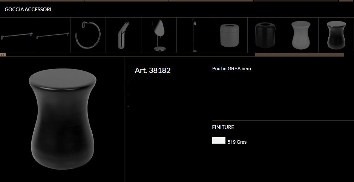Click the scroll-left double arrow button
The width and height of the screenshot is (354, 182).
pos(3,55)
